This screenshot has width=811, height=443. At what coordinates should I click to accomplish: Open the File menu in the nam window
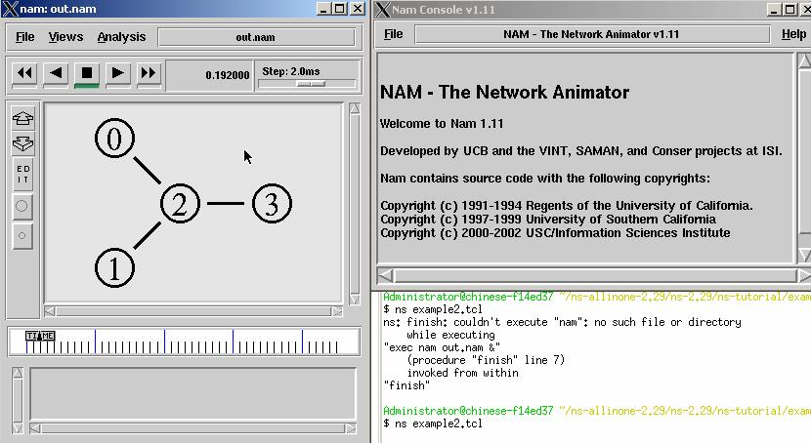pyautogui.click(x=24, y=37)
